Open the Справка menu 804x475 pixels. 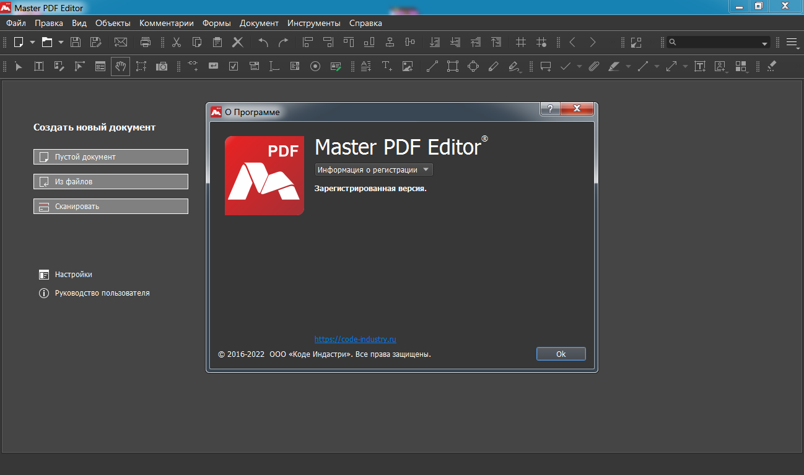pos(365,23)
